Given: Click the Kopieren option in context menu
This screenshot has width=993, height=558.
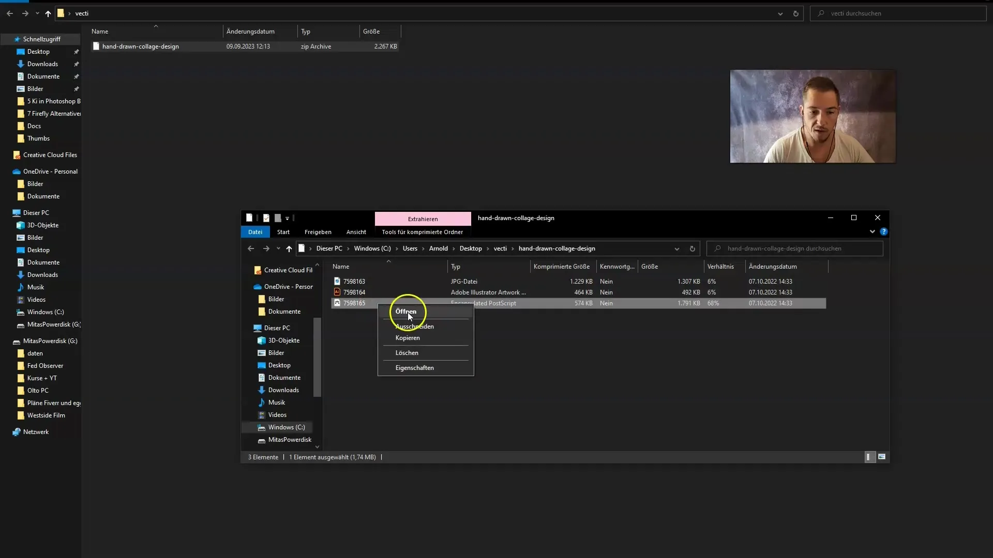Looking at the screenshot, I should click(x=407, y=337).
